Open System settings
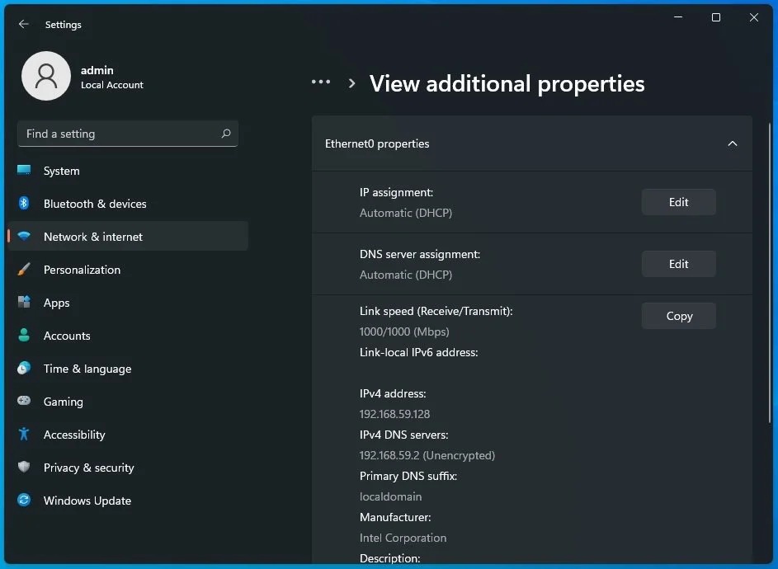 pos(128,171)
